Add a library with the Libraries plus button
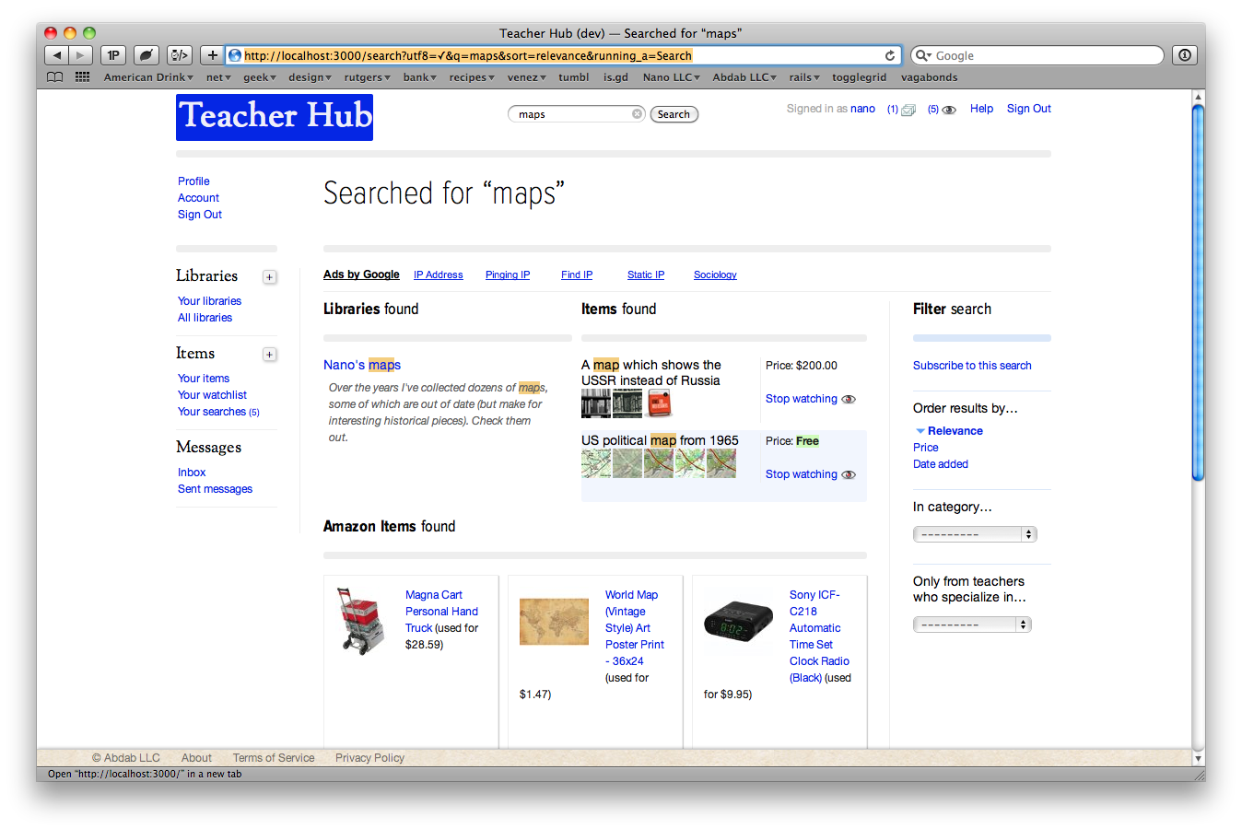This screenshot has height=829, width=1242. pos(270,277)
